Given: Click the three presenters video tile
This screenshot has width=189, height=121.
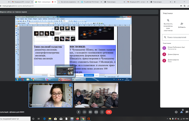Looking at the screenshot, I should point(96,95).
